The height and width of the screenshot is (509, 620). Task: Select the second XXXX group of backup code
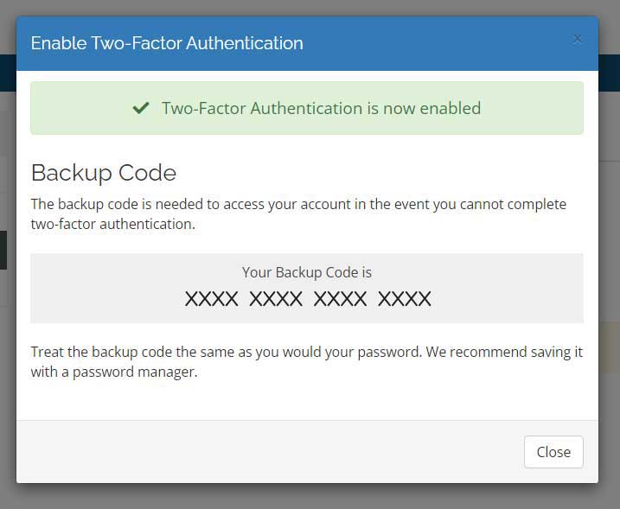tap(276, 299)
